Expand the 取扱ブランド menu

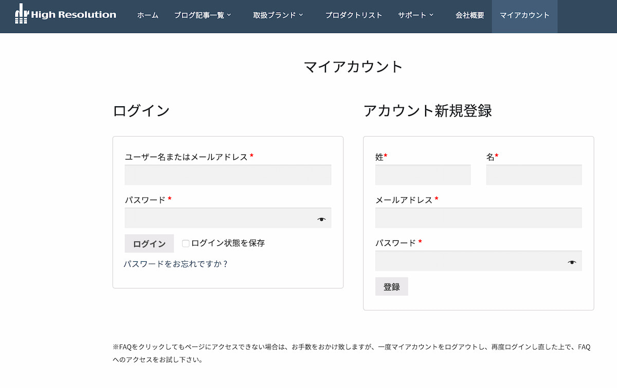point(278,15)
